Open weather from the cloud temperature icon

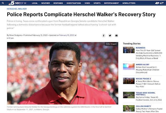(159, 3)
